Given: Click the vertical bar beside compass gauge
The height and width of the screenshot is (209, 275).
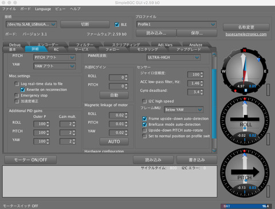Looking at the screenshot, I should point(268,90).
